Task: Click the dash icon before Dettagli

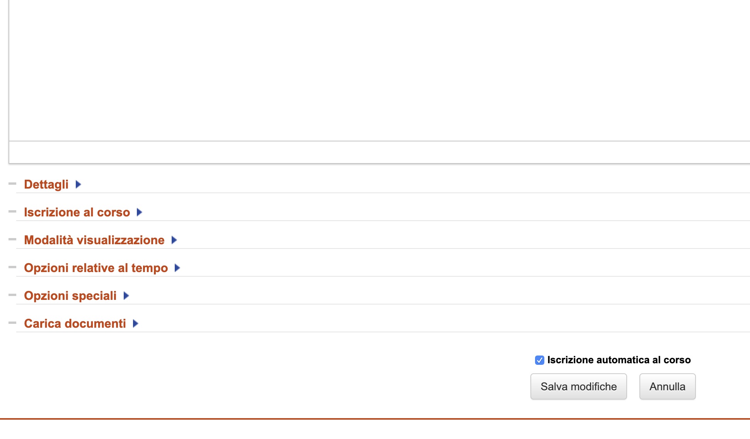Action: pyautogui.click(x=12, y=184)
